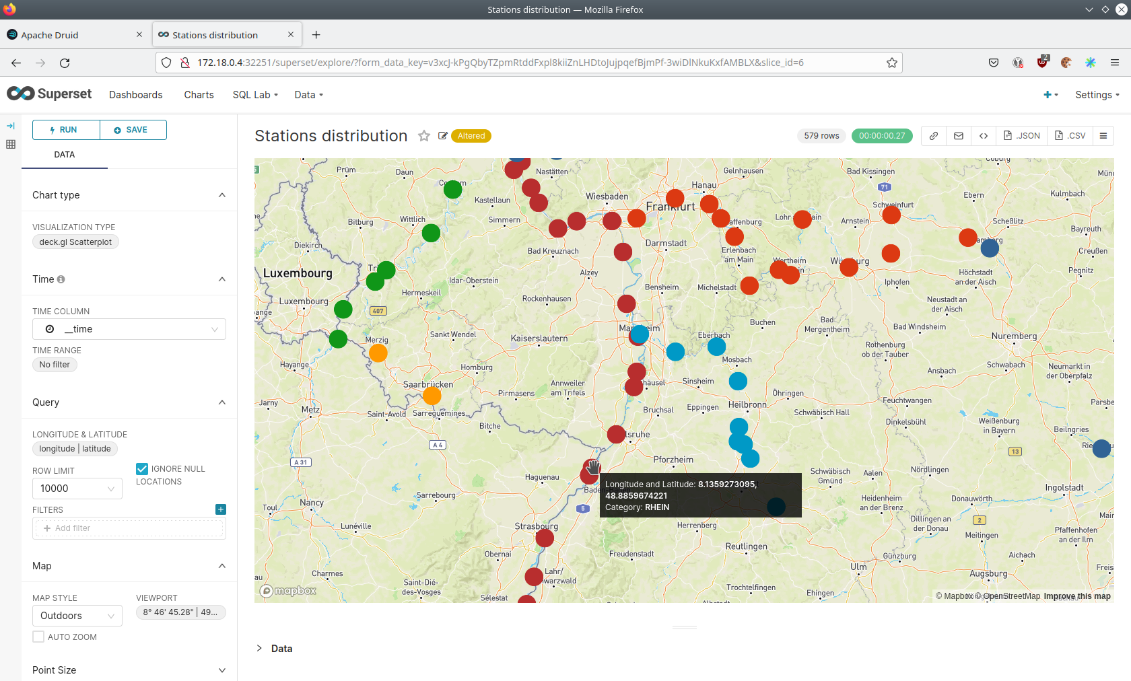The height and width of the screenshot is (681, 1131).
Task: Open the Map Style Outdoors dropdown
Action: 77,616
